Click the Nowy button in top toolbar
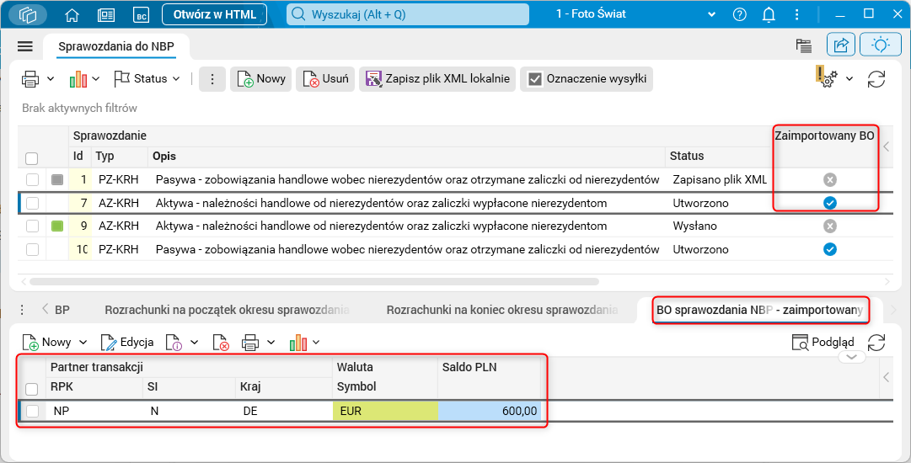The width and height of the screenshot is (911, 463). (261, 79)
